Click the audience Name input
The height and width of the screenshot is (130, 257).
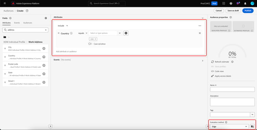click(232, 89)
